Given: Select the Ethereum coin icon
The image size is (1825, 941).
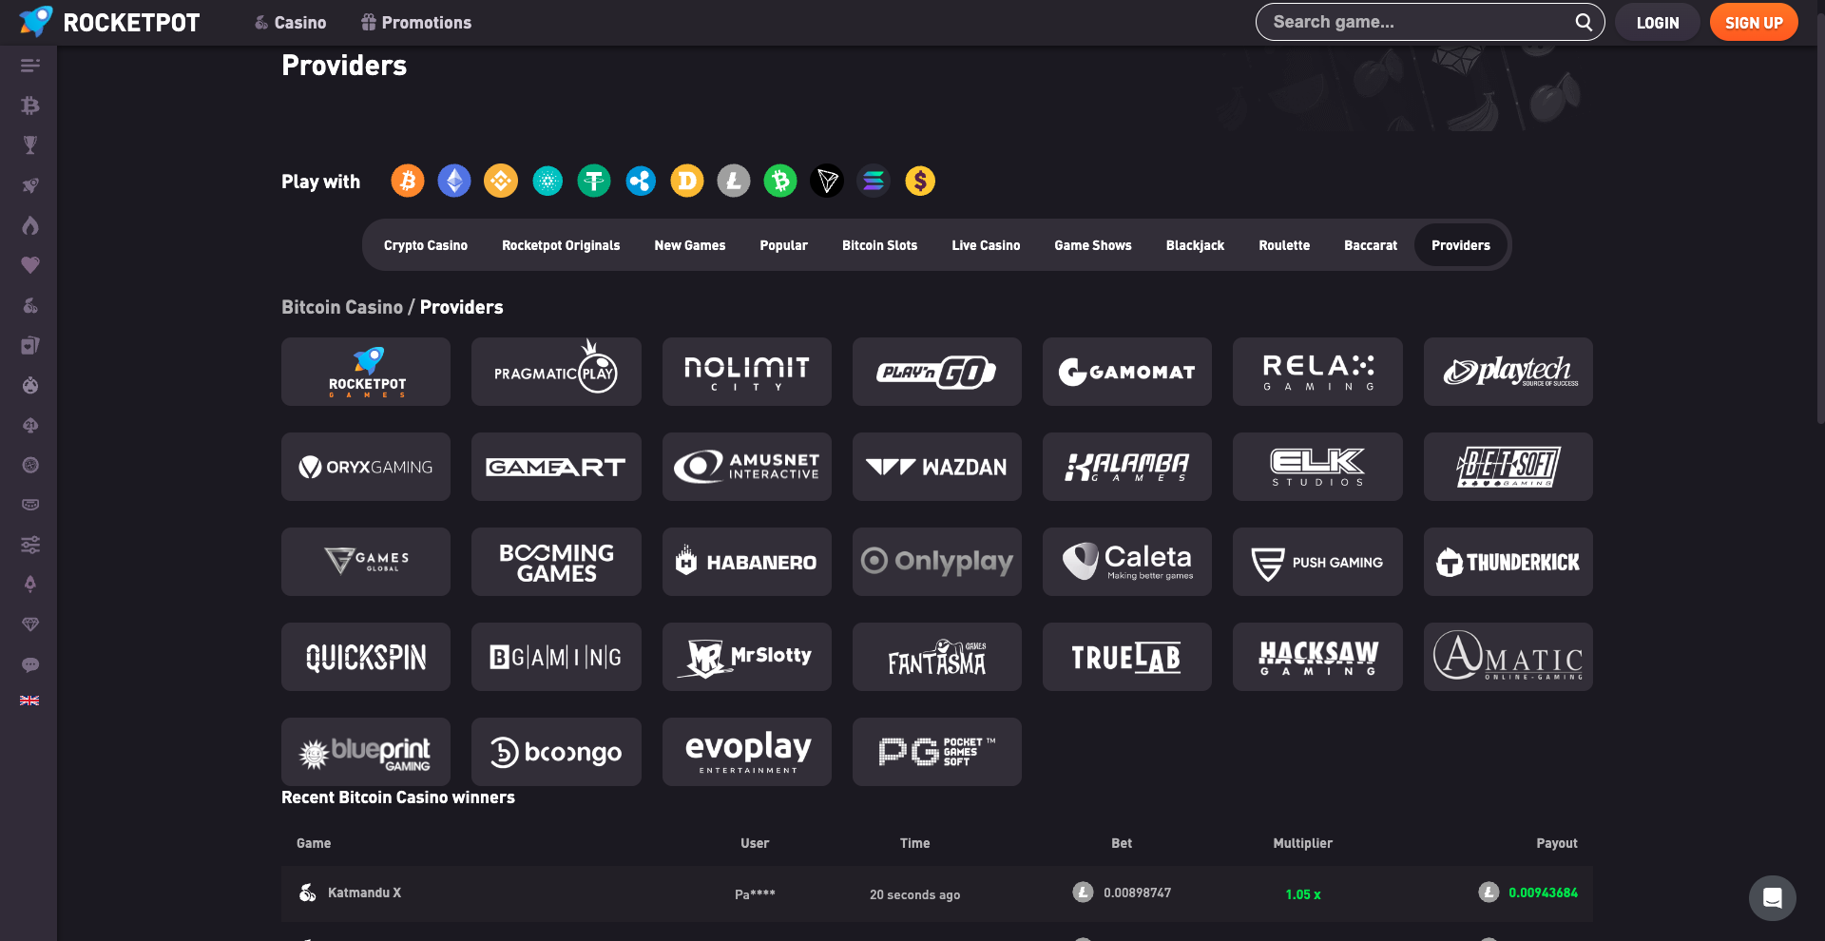Looking at the screenshot, I should (454, 181).
